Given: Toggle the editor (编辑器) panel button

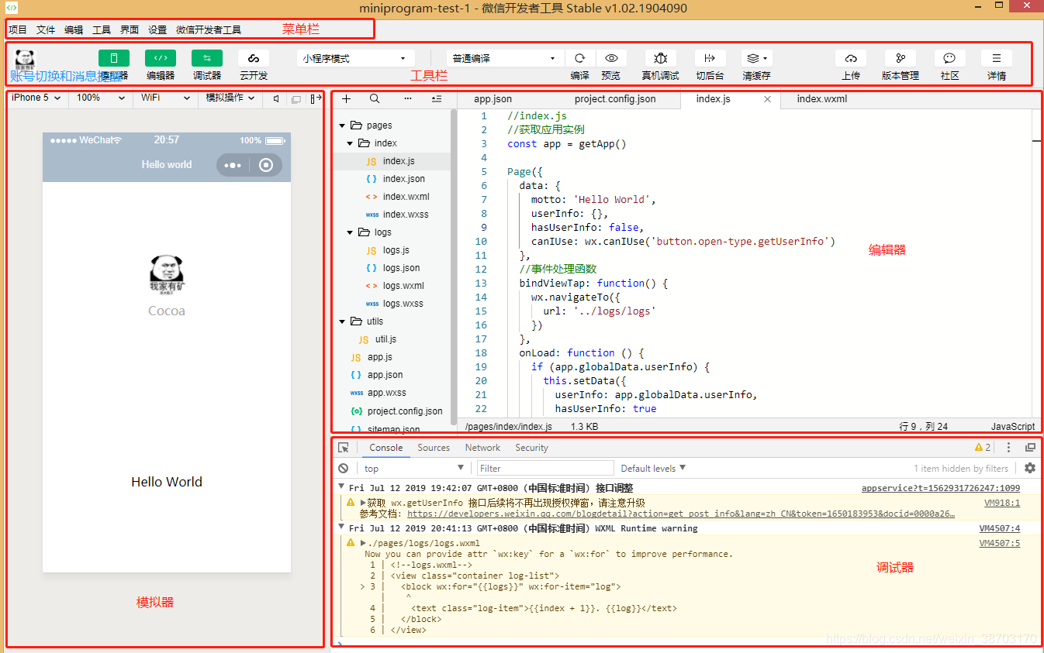Looking at the screenshot, I should pyautogui.click(x=161, y=58).
